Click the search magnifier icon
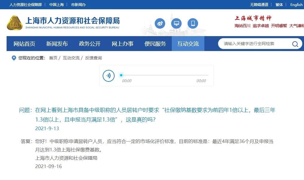The height and width of the screenshot is (180, 304). pyautogui.click(x=295, y=44)
